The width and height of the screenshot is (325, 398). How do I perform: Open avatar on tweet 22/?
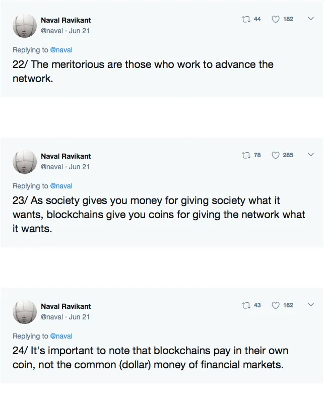(x=24, y=25)
